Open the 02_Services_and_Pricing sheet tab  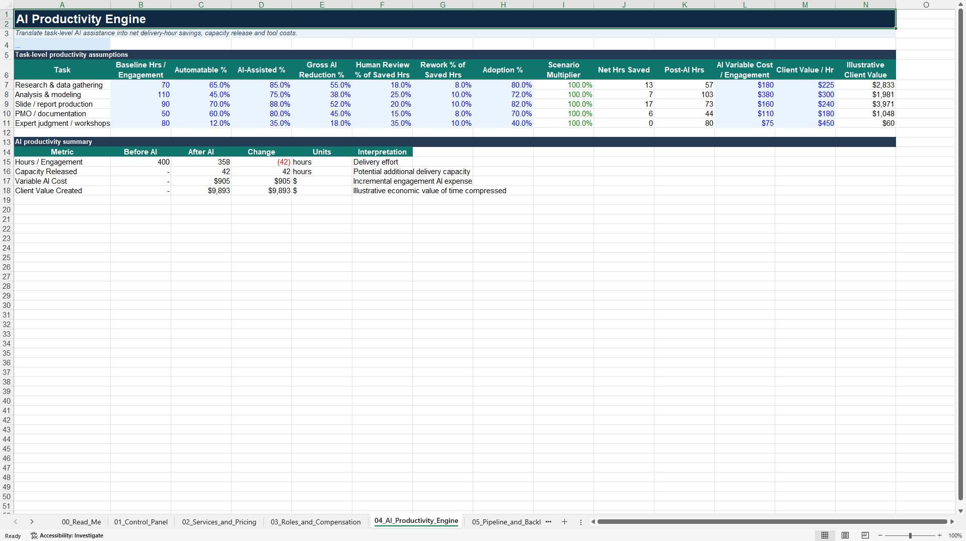[x=219, y=522]
